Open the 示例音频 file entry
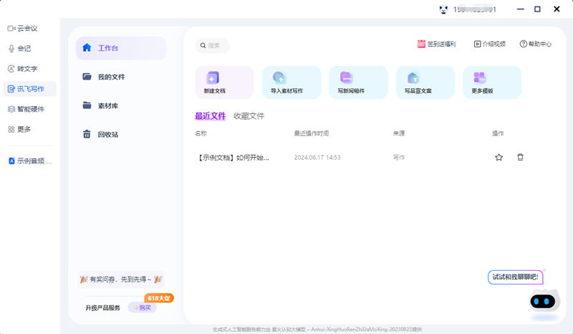 (x=30, y=161)
